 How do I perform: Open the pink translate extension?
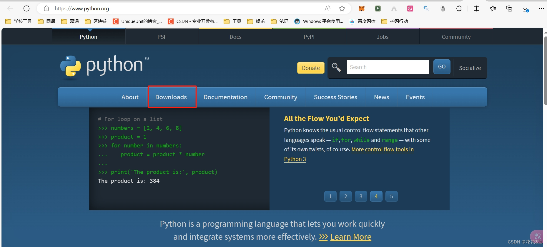tap(410, 9)
